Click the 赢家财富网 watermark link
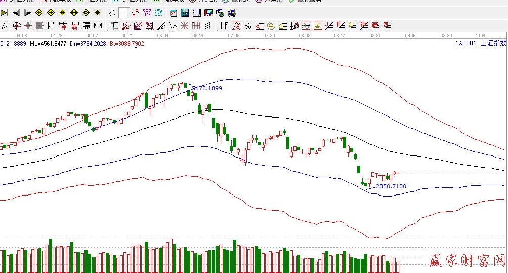Image resolution: width=508 pixels, height=273 pixels. pyautogui.click(x=467, y=261)
